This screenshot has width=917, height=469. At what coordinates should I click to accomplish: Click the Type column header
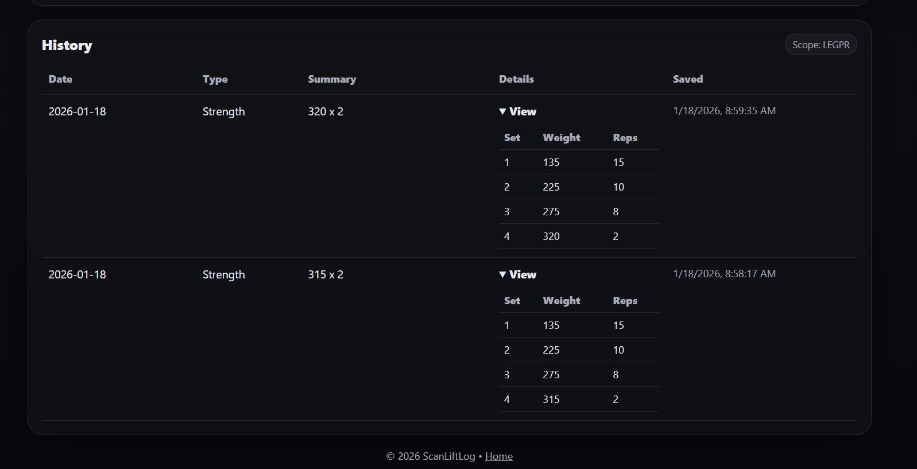pos(215,79)
